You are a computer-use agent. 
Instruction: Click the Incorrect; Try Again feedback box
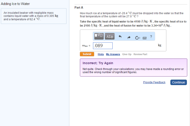point(133,67)
